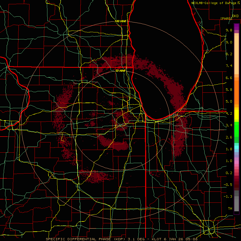The width and height of the screenshot is (241, 241).
Task: Click the TH label on color scale
Action: 230,209
